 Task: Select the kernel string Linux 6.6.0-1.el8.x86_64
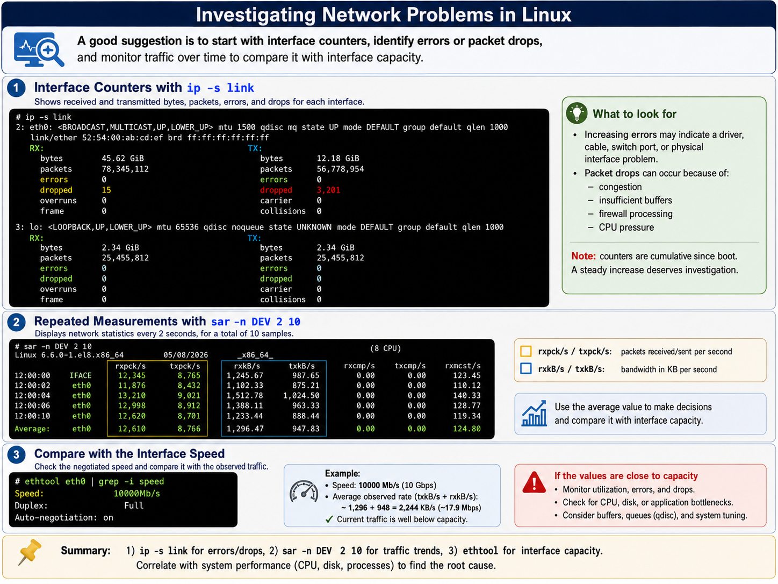pyautogui.click(x=69, y=355)
